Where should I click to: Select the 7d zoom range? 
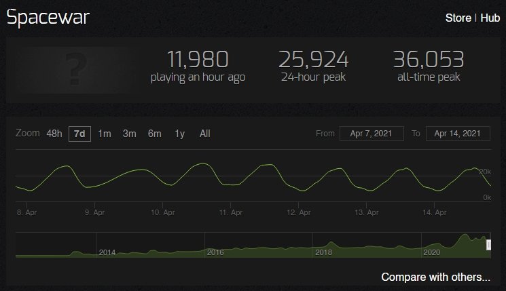click(x=79, y=134)
